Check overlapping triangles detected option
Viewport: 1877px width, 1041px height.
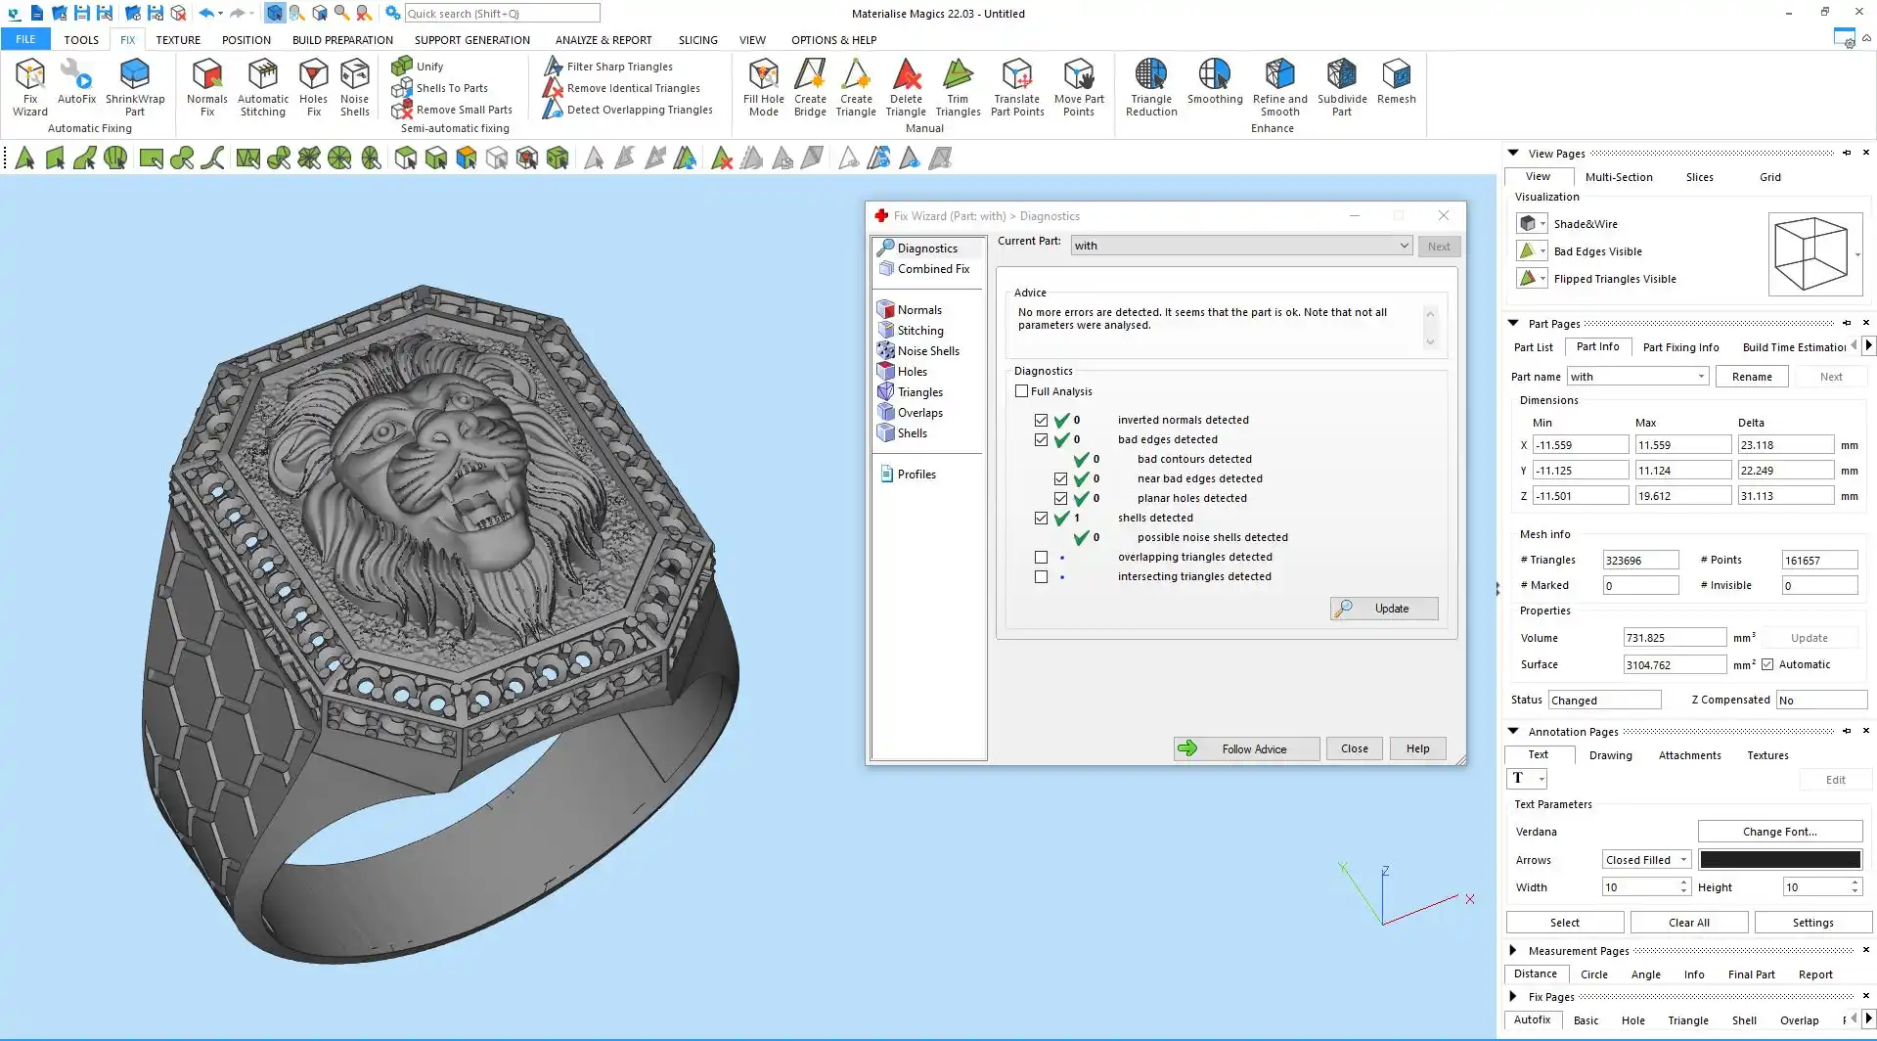coord(1041,558)
